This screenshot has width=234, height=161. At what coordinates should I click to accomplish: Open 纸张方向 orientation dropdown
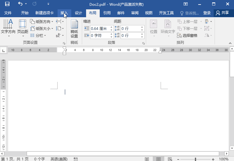pos(42,21)
